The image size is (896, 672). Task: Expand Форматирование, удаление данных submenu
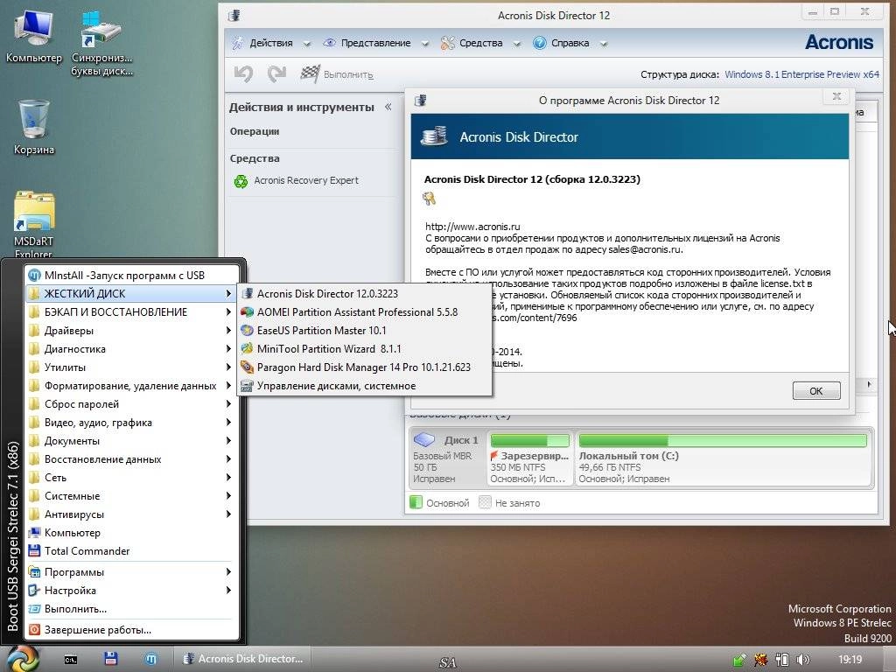[131, 386]
